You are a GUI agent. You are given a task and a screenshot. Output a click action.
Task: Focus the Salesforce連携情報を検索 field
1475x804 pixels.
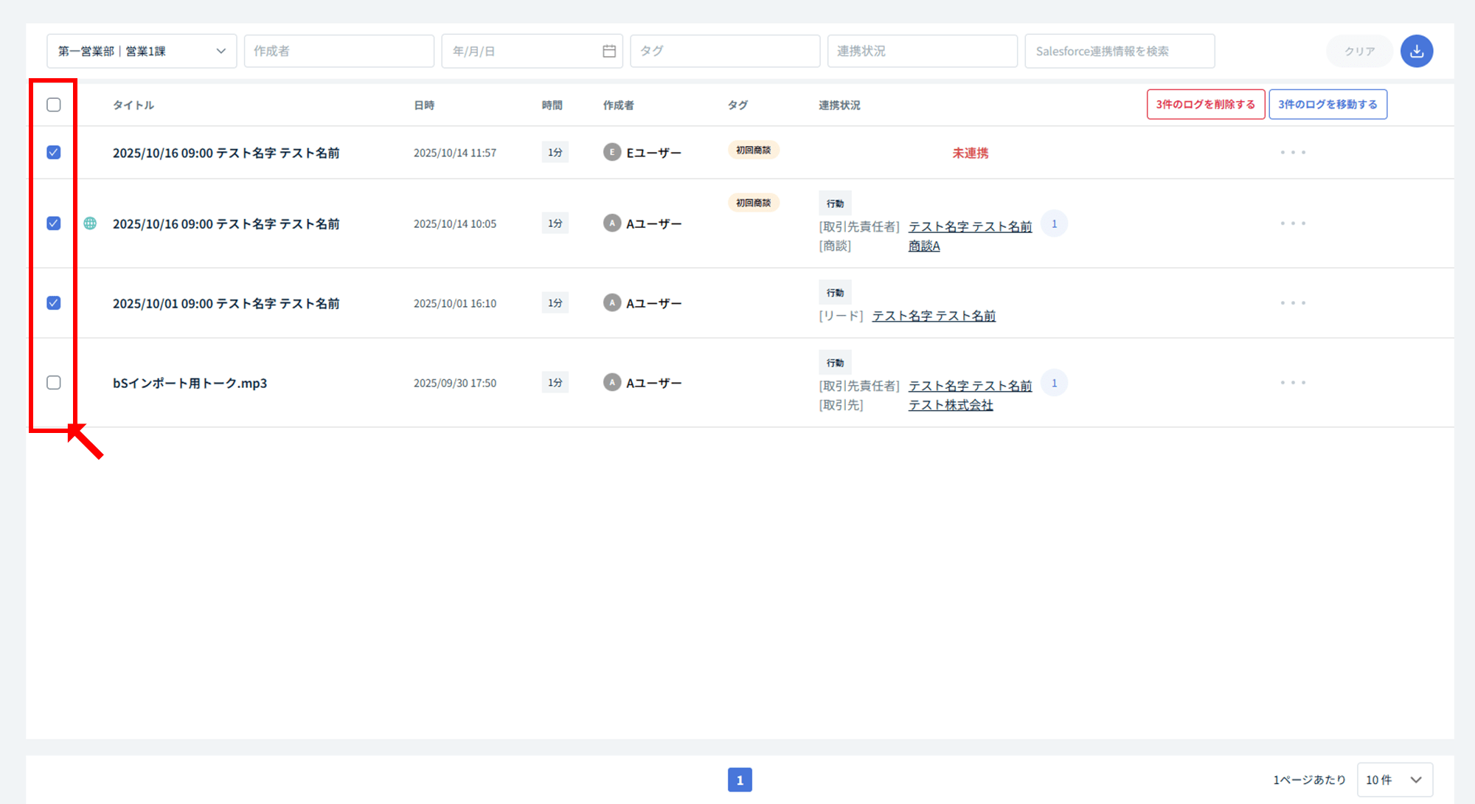point(1119,51)
